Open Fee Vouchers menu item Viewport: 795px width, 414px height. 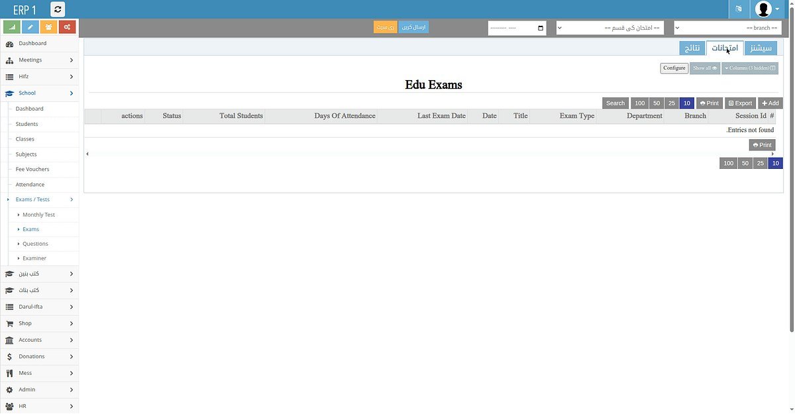pos(32,170)
